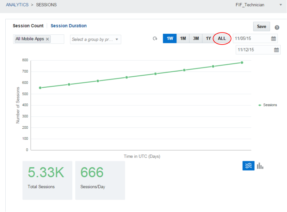Select the 3M time range
This screenshot has height=212, width=287.
point(196,38)
